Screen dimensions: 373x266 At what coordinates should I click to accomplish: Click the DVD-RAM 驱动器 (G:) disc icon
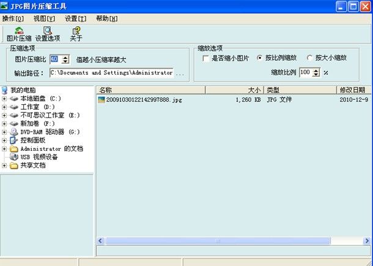[x=14, y=132]
